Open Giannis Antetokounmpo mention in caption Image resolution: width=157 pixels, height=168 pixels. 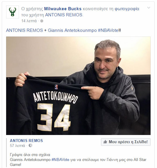[72, 30]
